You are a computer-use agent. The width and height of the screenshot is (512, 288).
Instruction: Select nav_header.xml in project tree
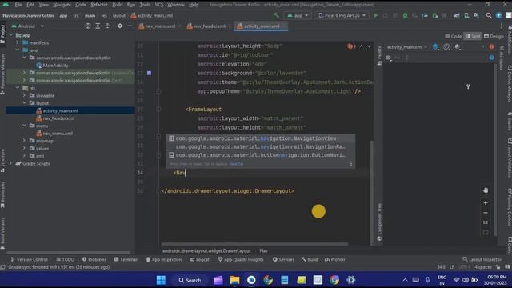pos(58,118)
